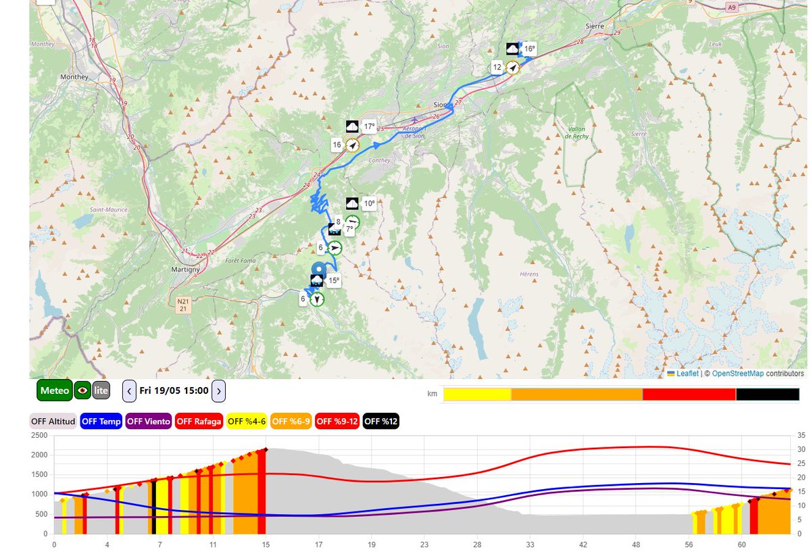Toggle the OFF Temp series button
811x554 pixels.
pos(101,422)
